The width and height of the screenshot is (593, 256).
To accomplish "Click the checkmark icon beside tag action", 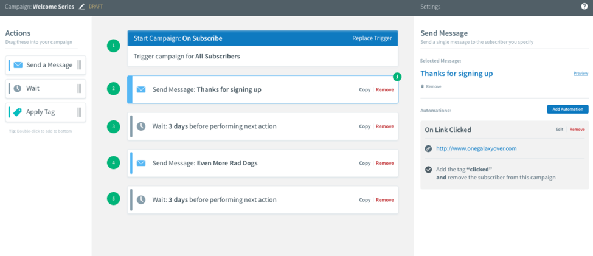I will [x=428, y=170].
